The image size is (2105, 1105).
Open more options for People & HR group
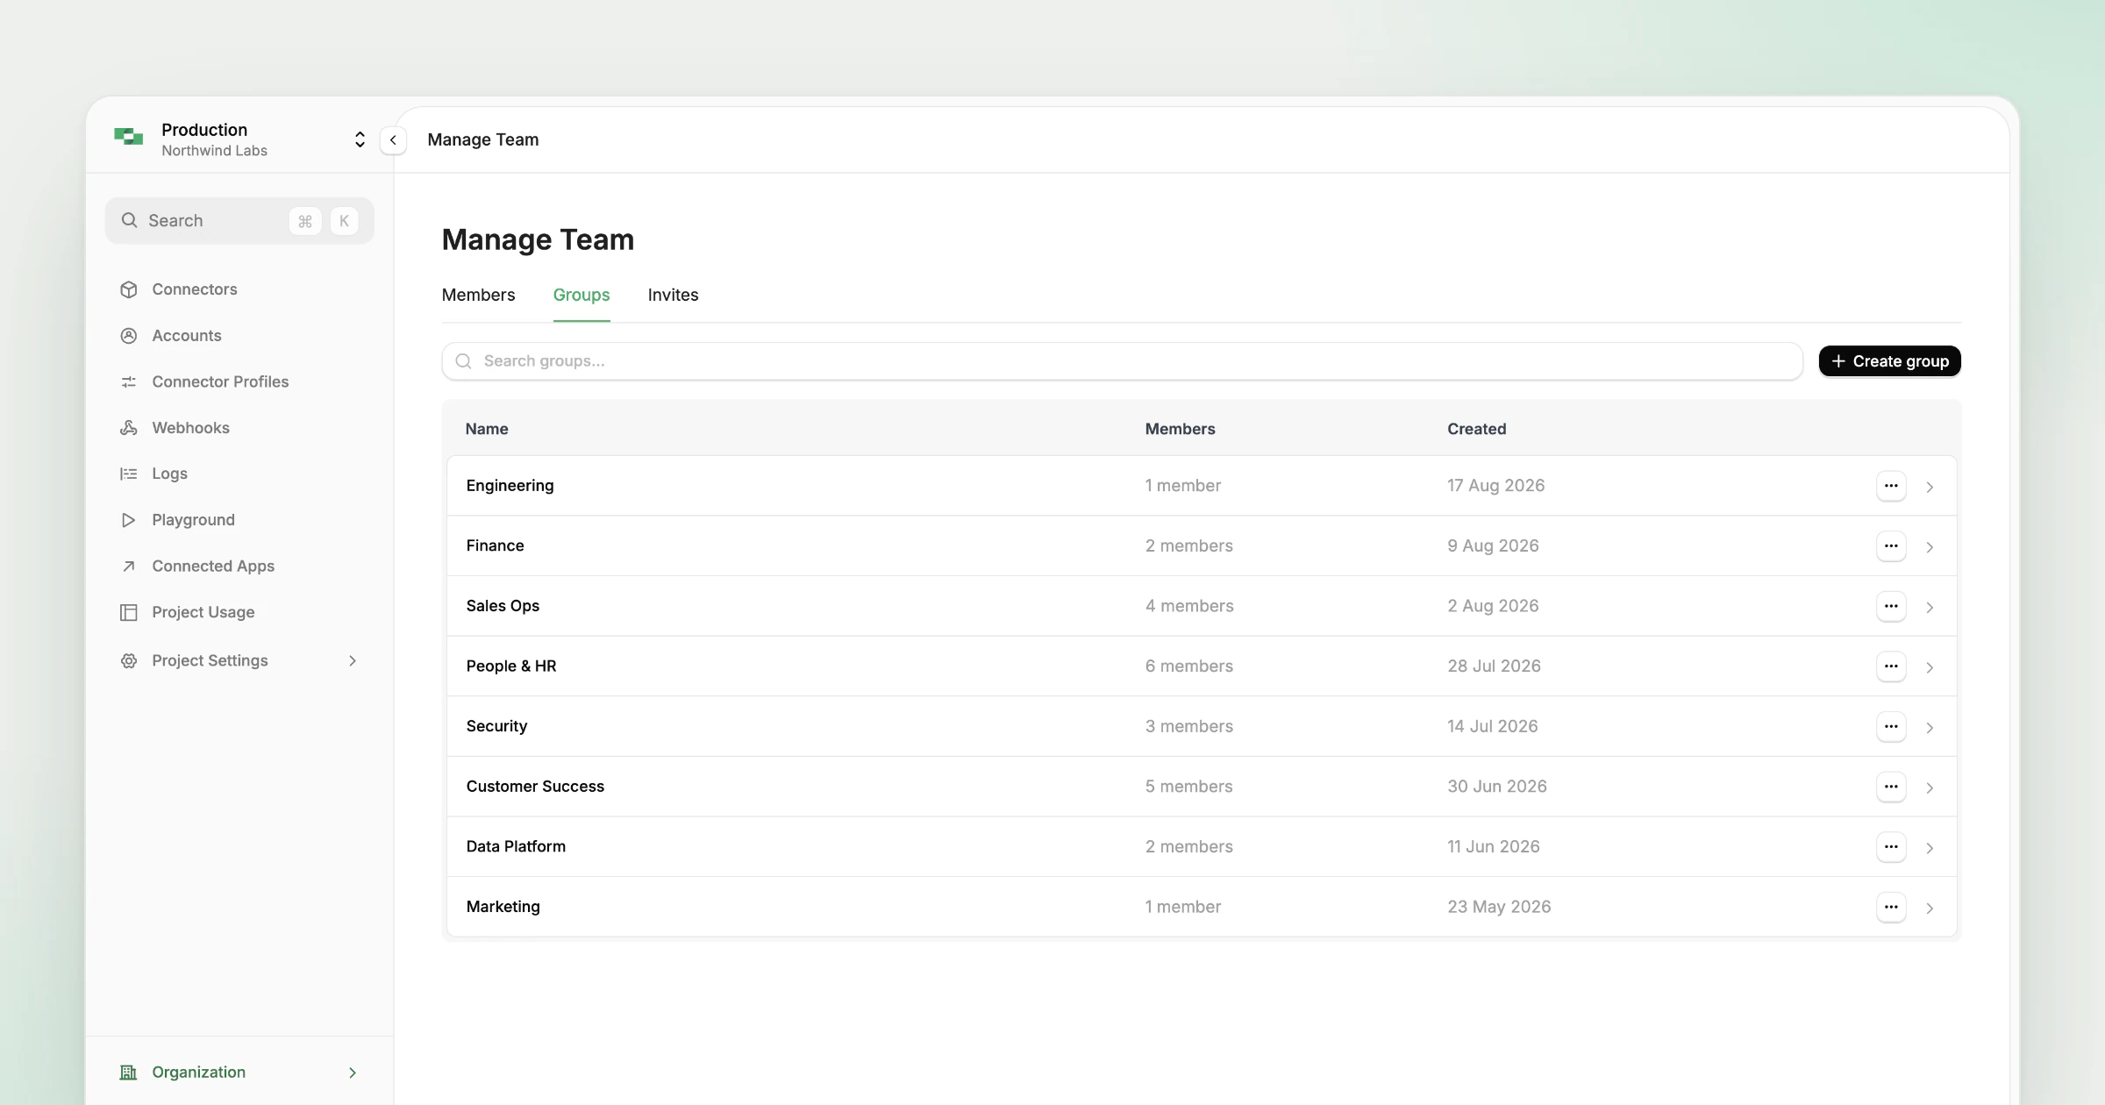pyautogui.click(x=1891, y=667)
